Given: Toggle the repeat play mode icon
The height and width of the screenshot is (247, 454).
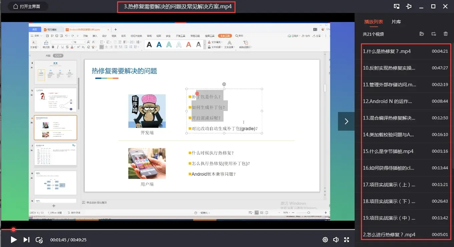Looking at the screenshot, I should click(x=40, y=240).
